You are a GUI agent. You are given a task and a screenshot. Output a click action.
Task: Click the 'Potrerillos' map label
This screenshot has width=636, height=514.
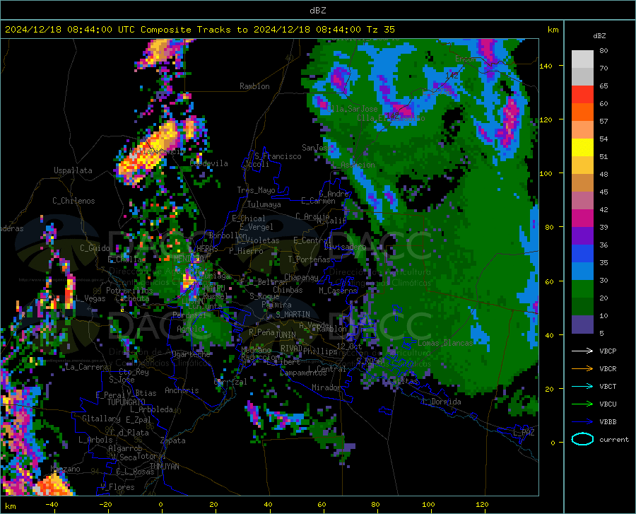coord(129,291)
